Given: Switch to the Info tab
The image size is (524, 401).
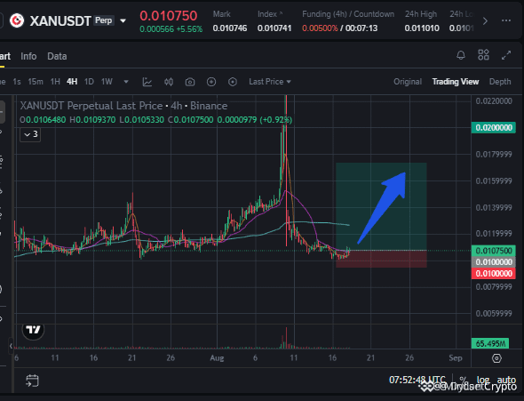Looking at the screenshot, I should coord(28,56).
